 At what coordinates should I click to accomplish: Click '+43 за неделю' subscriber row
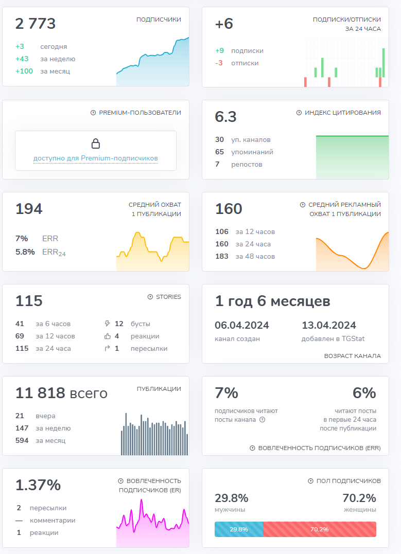click(x=45, y=59)
